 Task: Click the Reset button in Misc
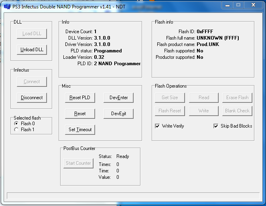[x=80, y=114]
